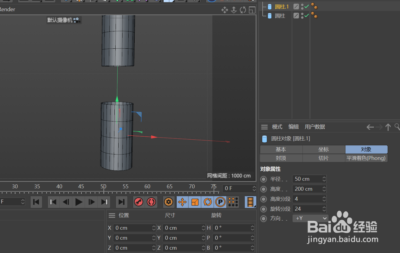Click the viewport rotate camera icon

(x=243, y=10)
